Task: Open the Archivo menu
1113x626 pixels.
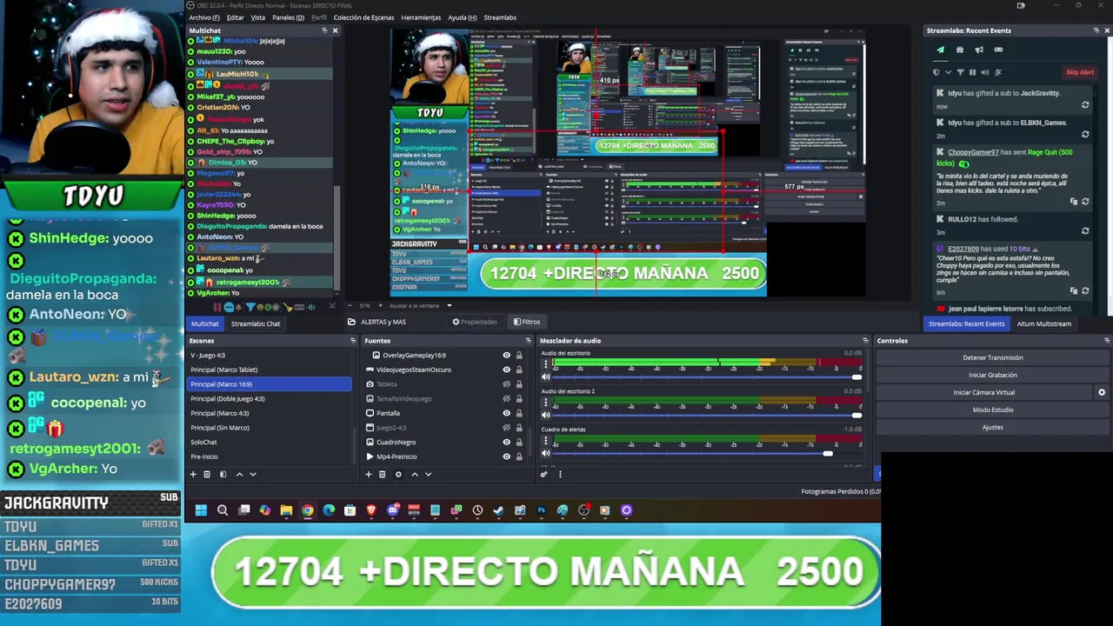Action: (x=204, y=17)
